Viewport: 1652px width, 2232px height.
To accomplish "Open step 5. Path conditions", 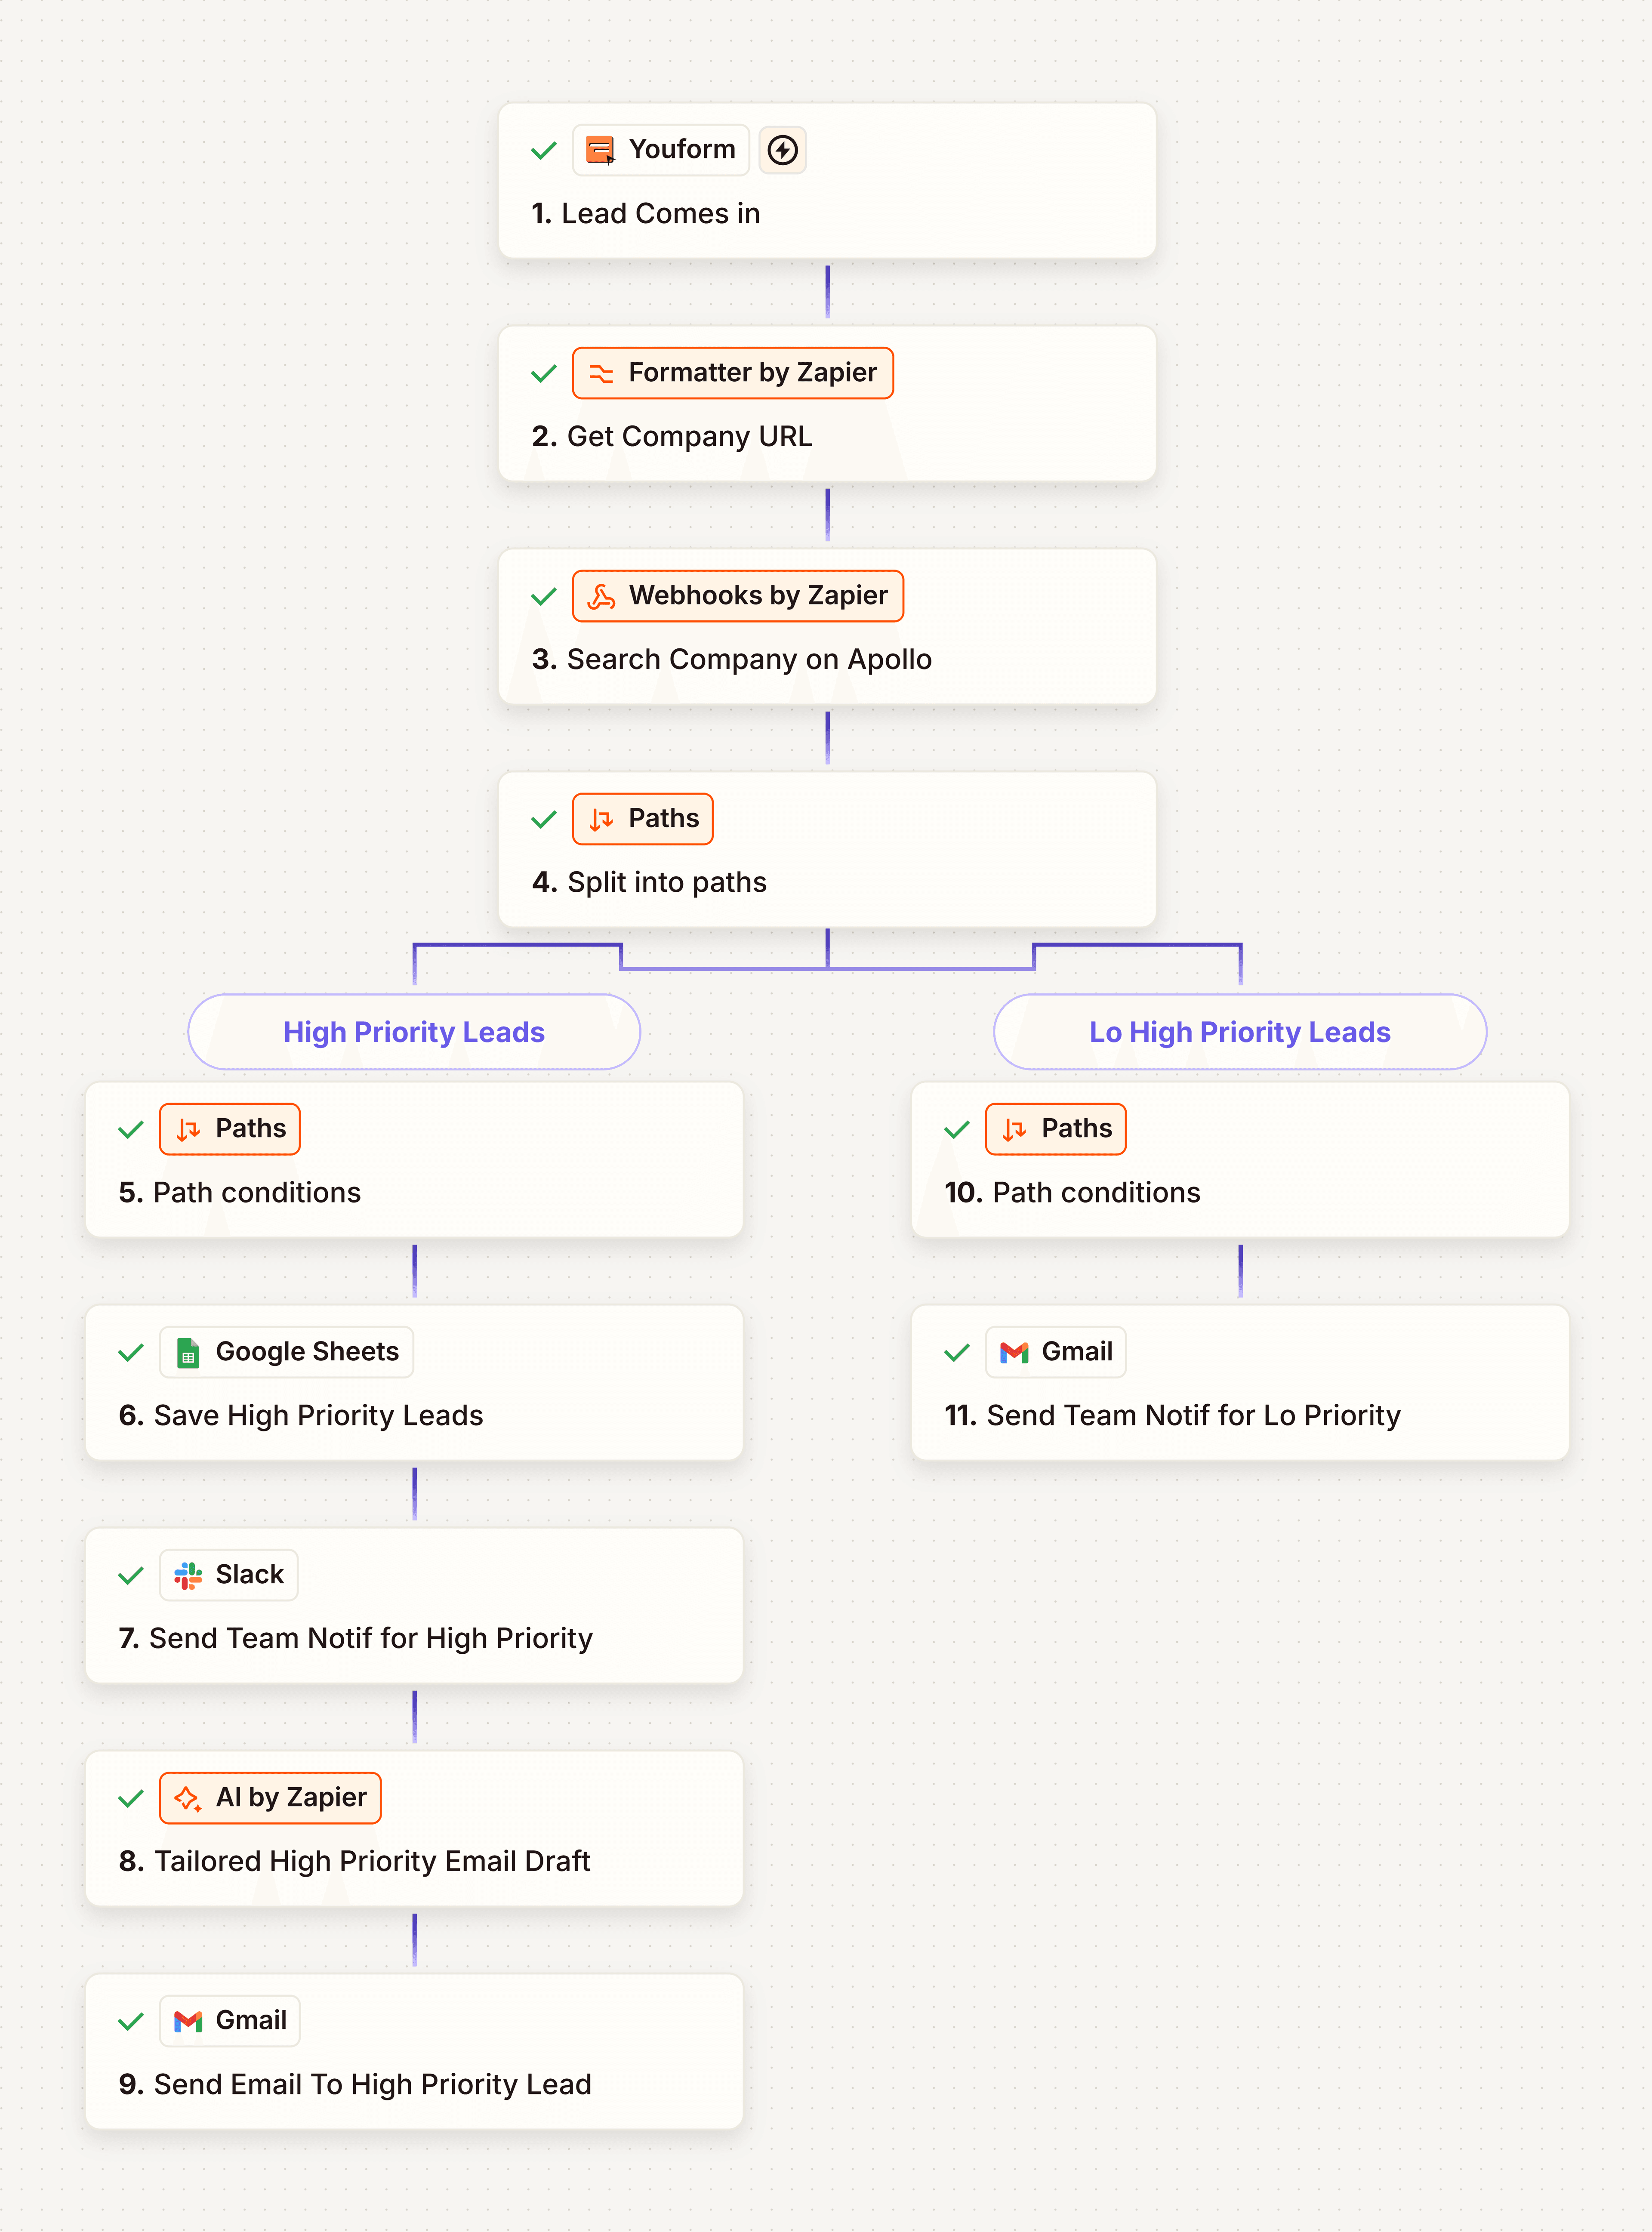I will pos(414,1159).
